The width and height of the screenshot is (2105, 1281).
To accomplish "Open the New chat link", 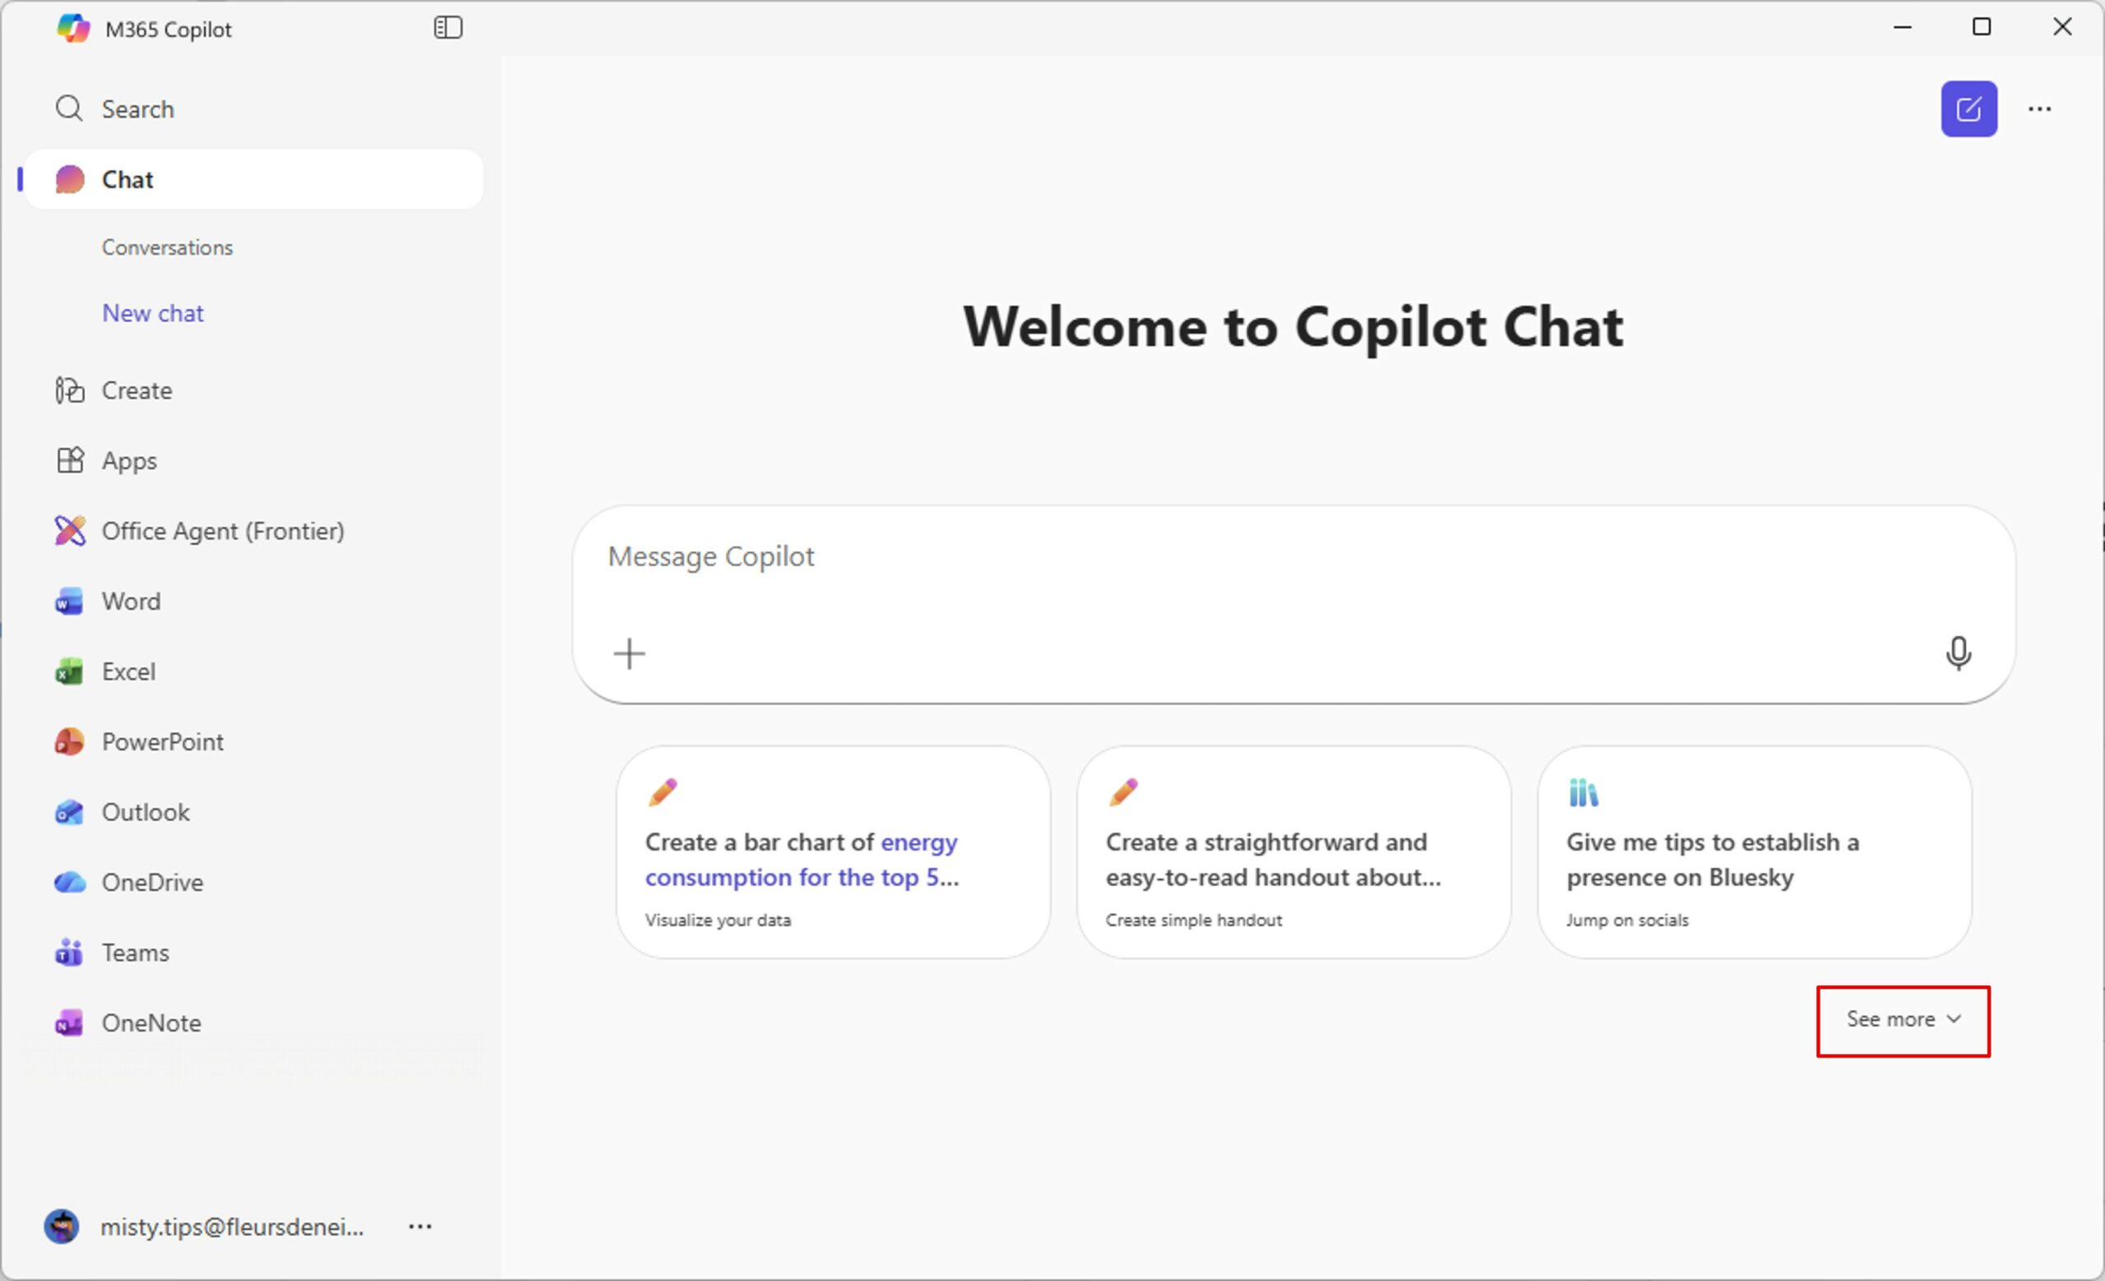I will click(153, 312).
